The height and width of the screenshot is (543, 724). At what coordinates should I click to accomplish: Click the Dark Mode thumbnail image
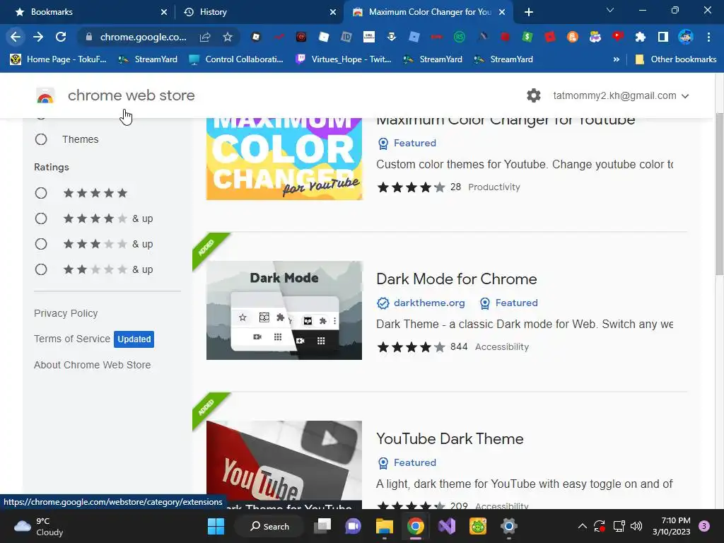tap(284, 310)
